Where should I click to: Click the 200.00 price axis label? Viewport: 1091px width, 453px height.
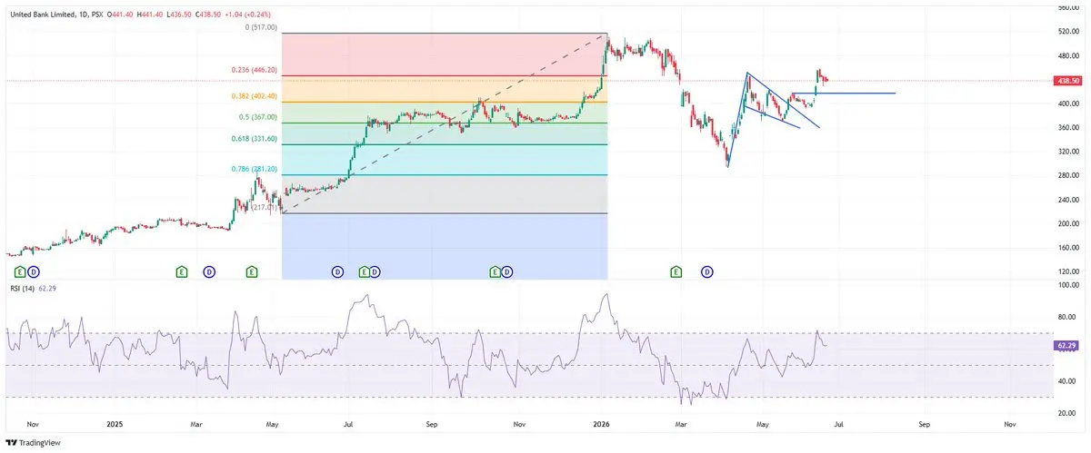(x=1068, y=223)
